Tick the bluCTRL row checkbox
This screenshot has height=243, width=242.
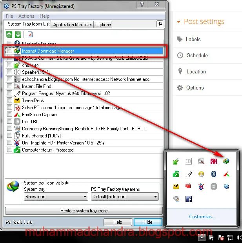(x=9, y=121)
